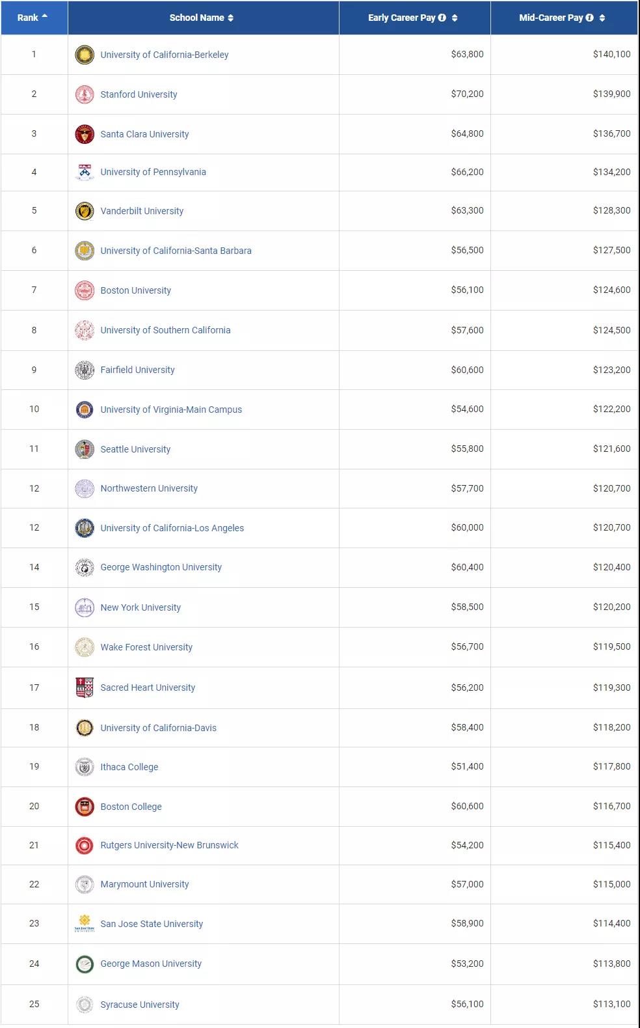Screen dimensions: 640x1028
Task: Click the University of Pennsylvania crest
Action: 85,172
